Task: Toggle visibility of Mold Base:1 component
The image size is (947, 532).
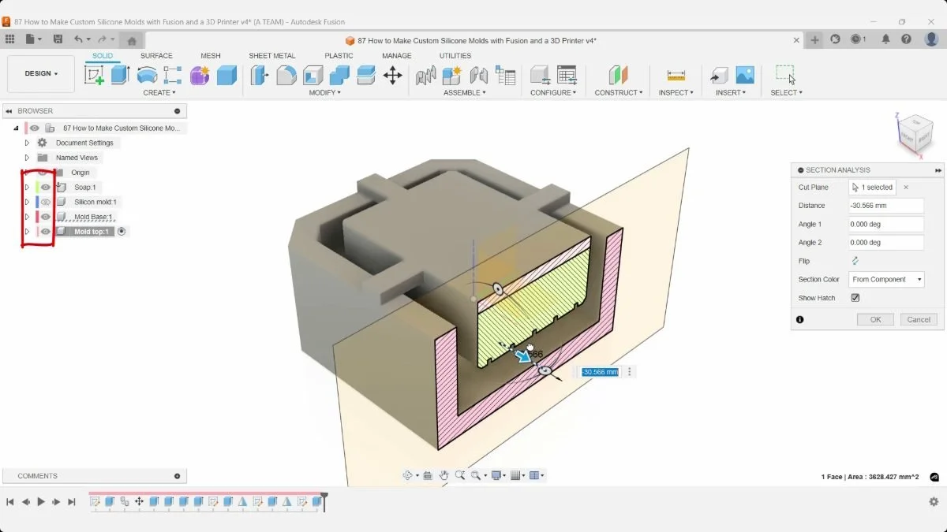Action: point(46,217)
